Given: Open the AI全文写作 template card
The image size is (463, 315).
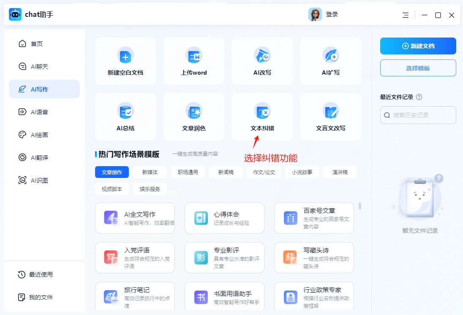Looking at the screenshot, I should (x=135, y=218).
